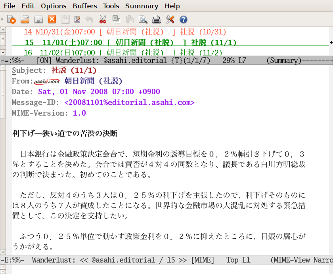Open the Options menu
This screenshot has width=333, height=274.
(54, 6)
